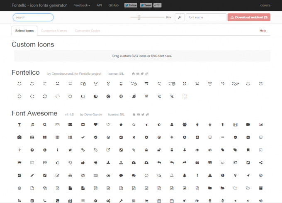Select the closed padlock icon
Screen dimensions: 282x203
pyautogui.click(x=146, y=150)
